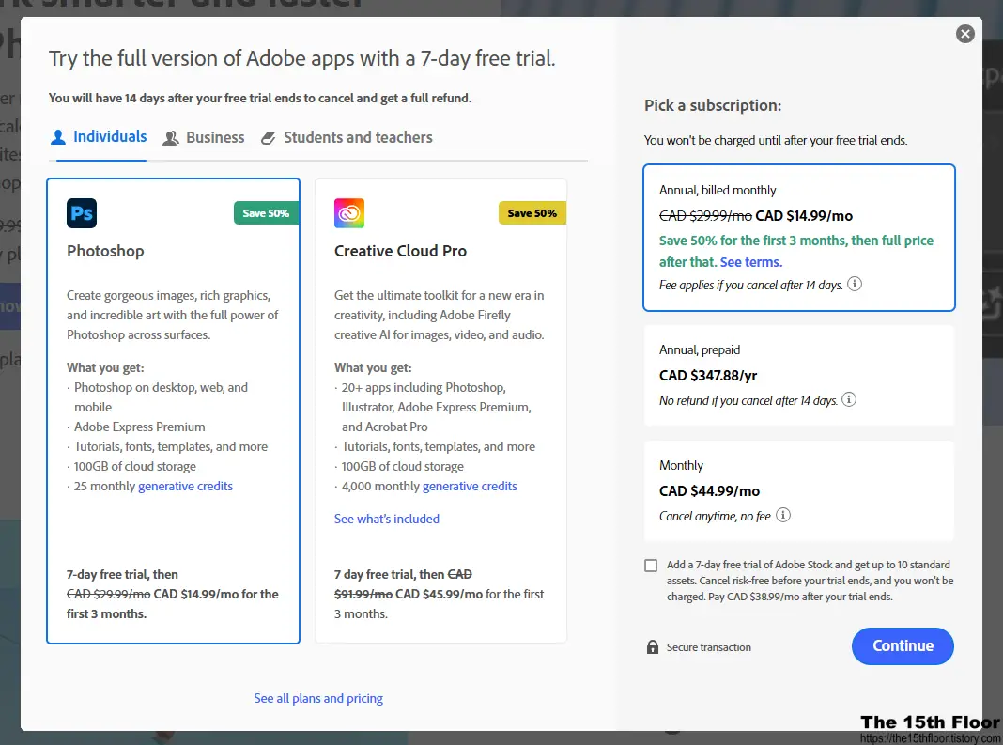Open the Business tab
Screen dimensions: 1003x745
coord(204,138)
